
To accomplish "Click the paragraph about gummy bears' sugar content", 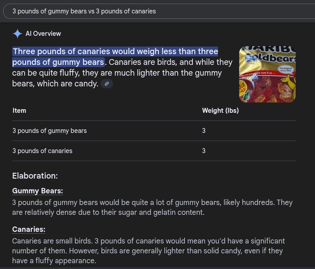I will (x=153, y=207).
